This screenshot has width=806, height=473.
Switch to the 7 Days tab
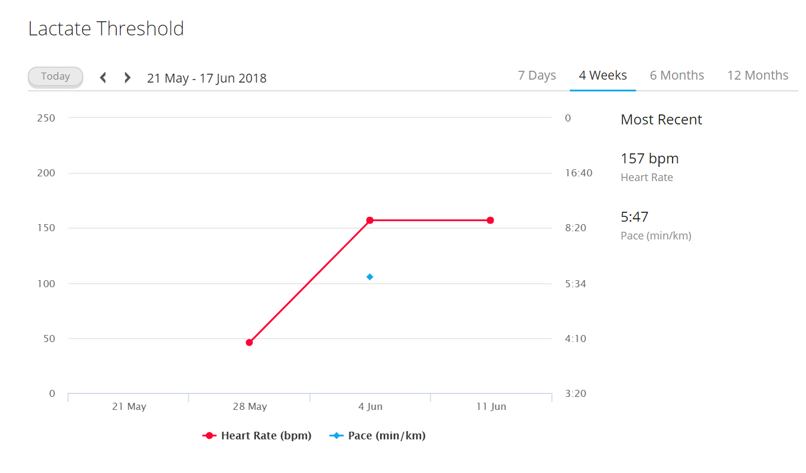(x=537, y=75)
